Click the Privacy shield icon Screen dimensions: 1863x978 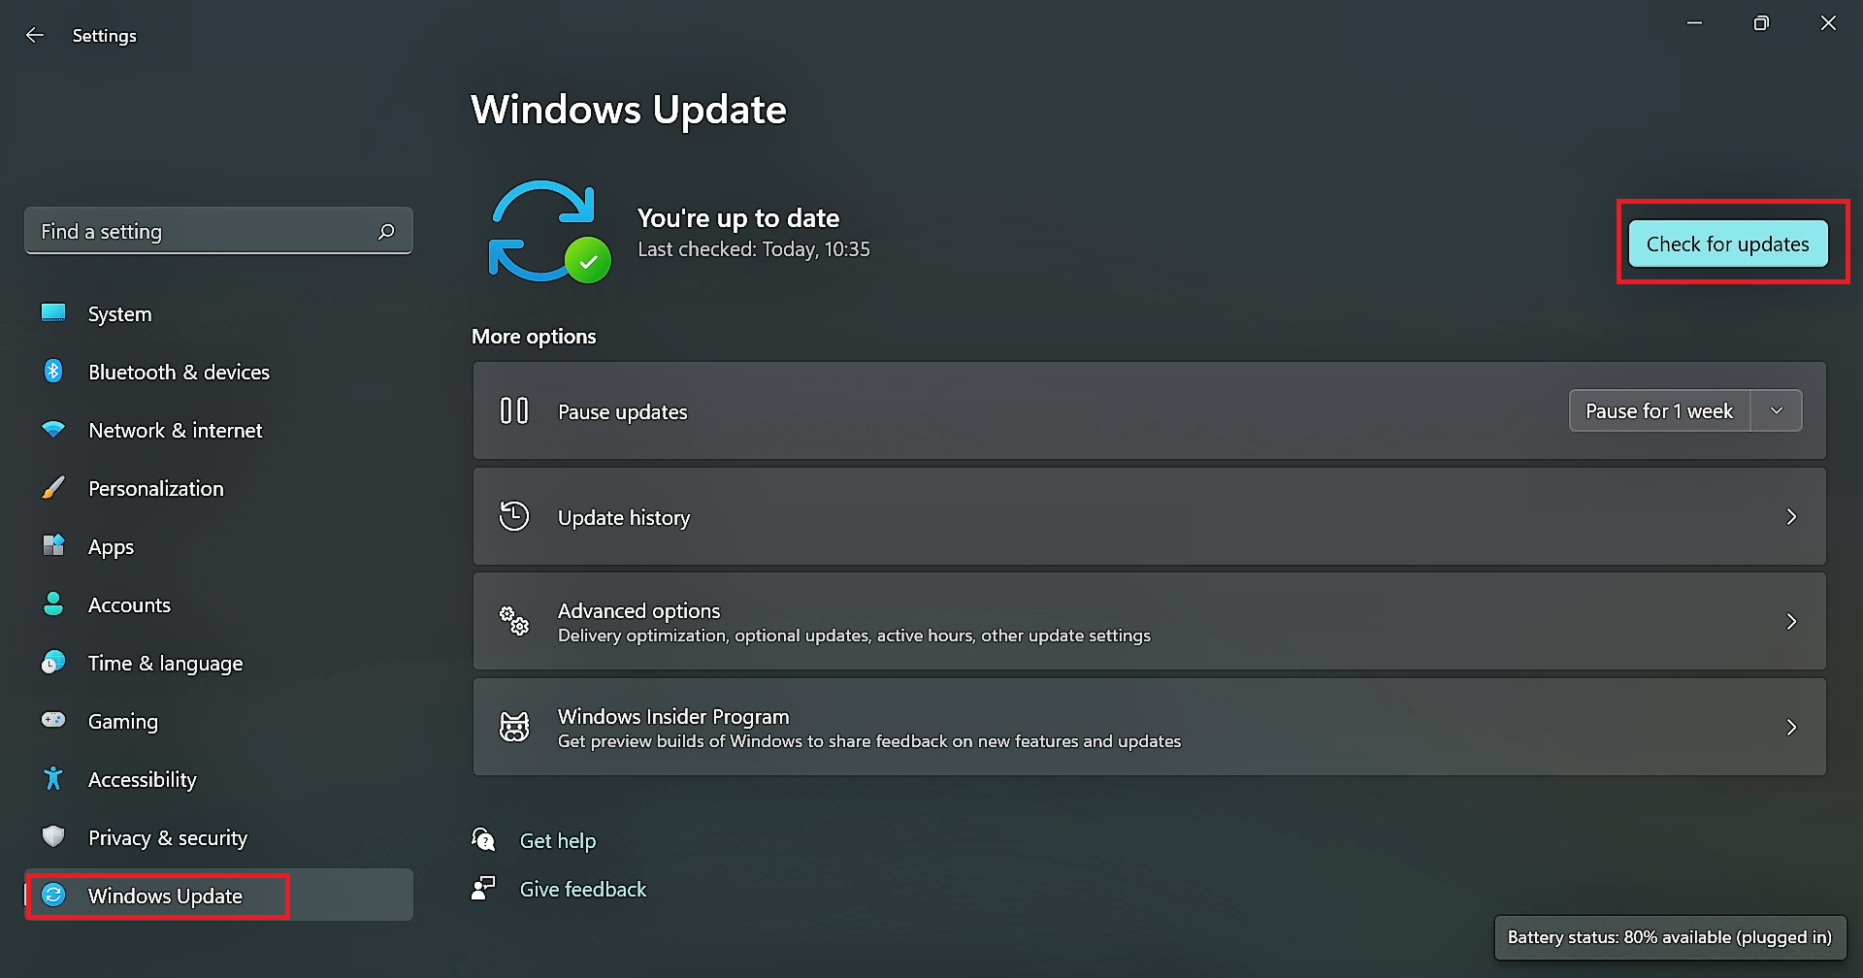pos(53,836)
